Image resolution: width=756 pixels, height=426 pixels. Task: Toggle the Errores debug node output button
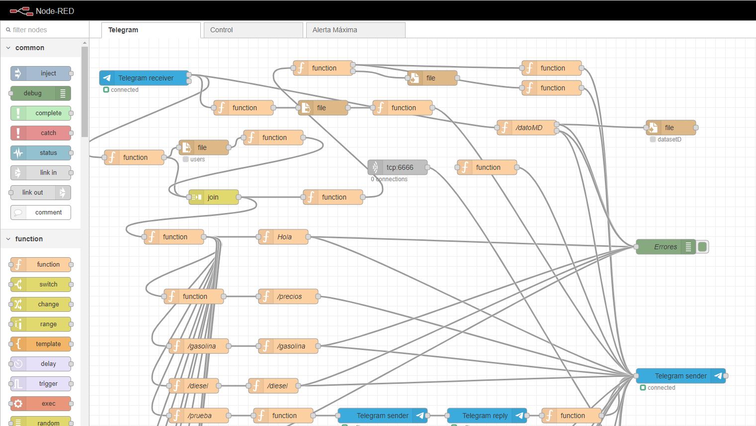[x=702, y=247]
